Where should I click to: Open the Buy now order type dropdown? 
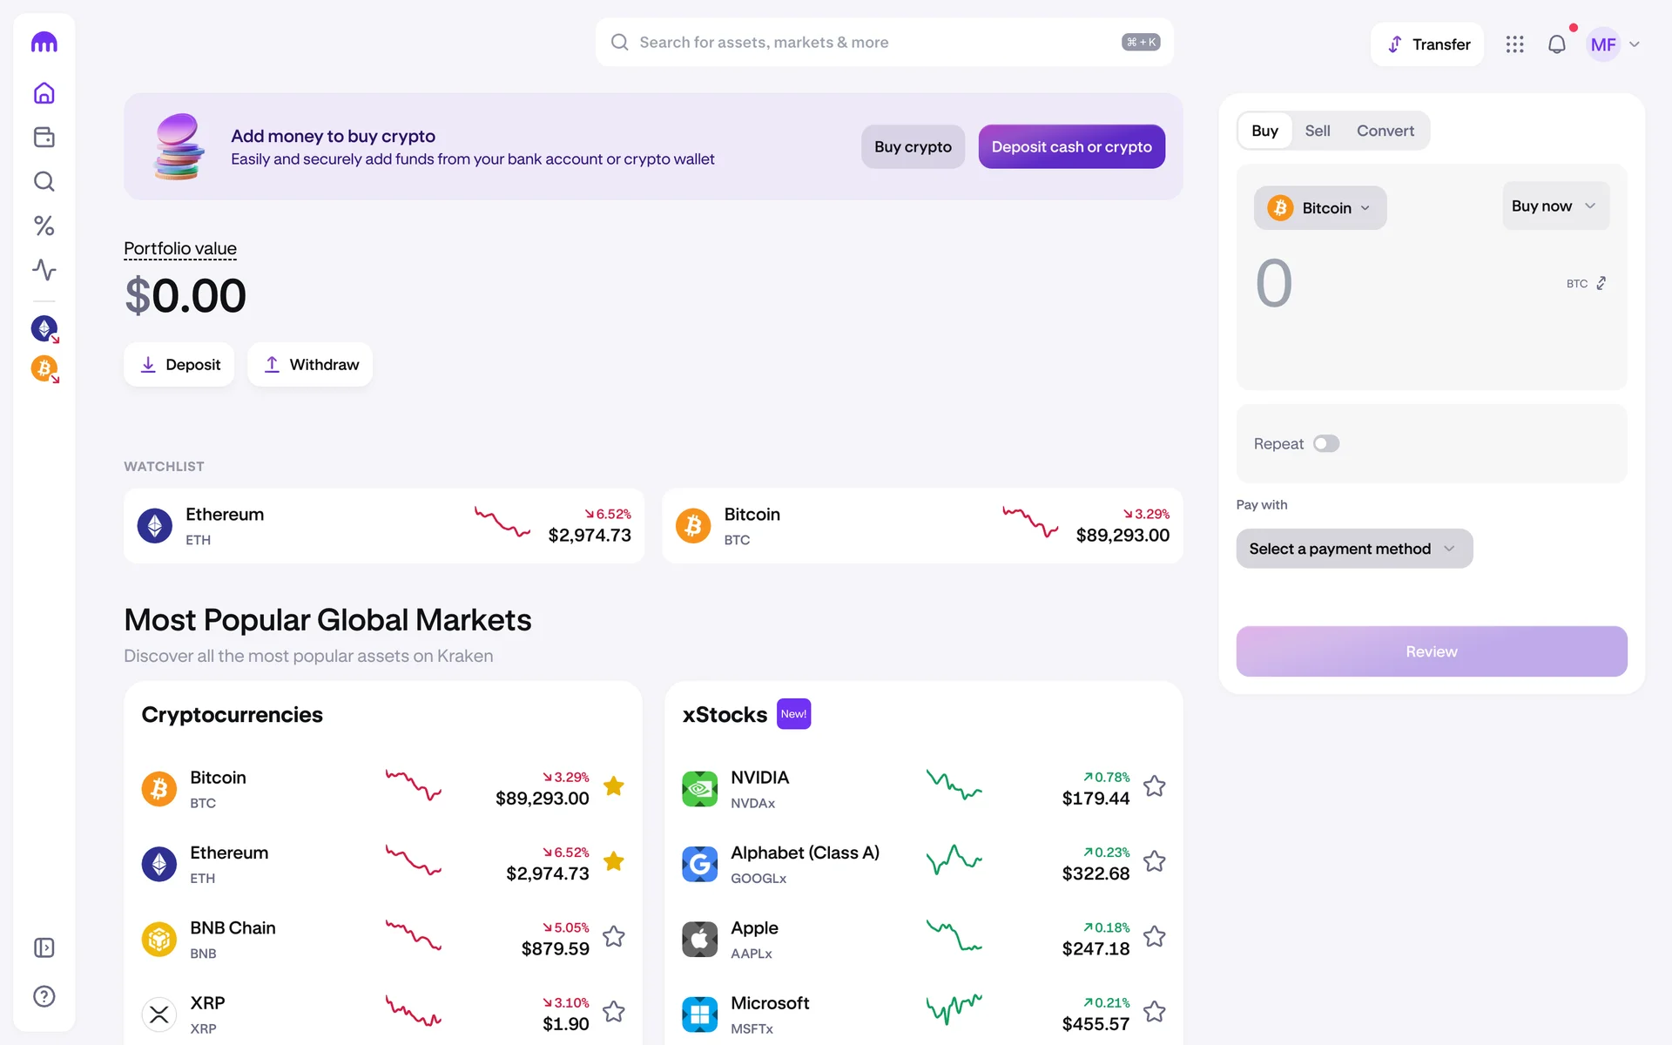[x=1554, y=206]
